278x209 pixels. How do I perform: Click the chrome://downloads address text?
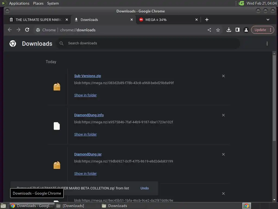click(x=78, y=30)
